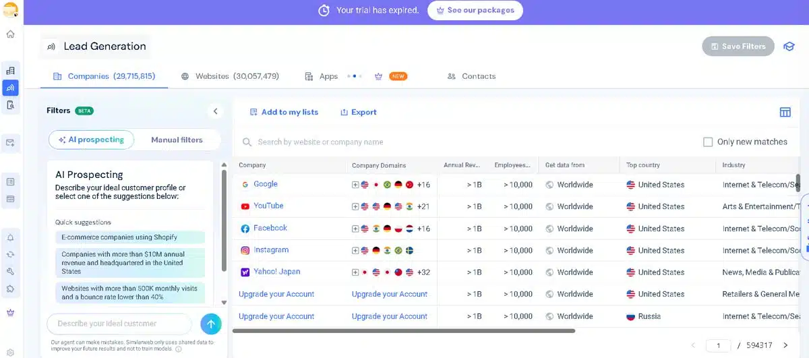Click the Export button
The height and width of the screenshot is (358, 809).
point(359,113)
